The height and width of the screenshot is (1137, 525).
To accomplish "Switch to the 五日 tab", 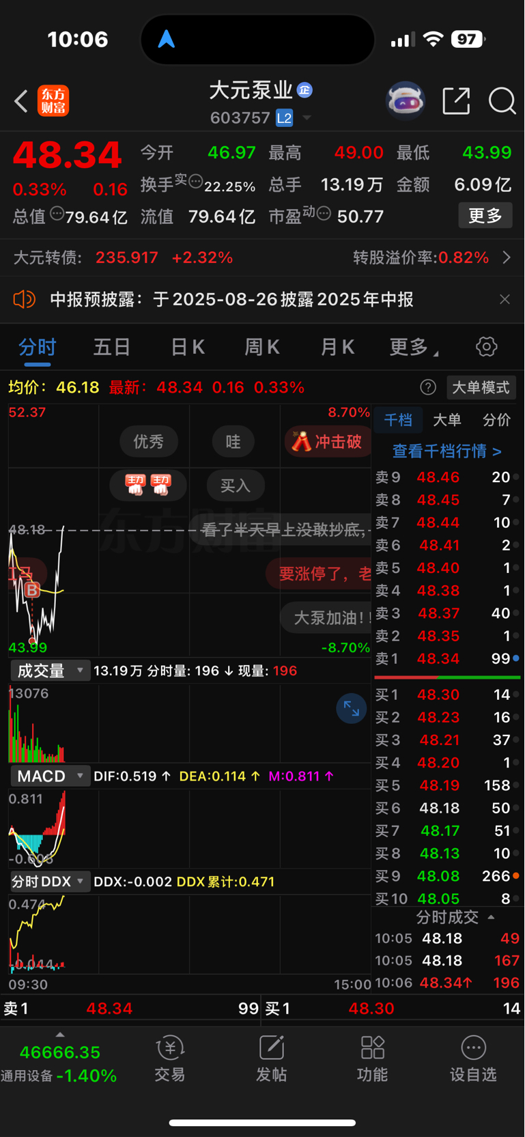I will tap(112, 347).
